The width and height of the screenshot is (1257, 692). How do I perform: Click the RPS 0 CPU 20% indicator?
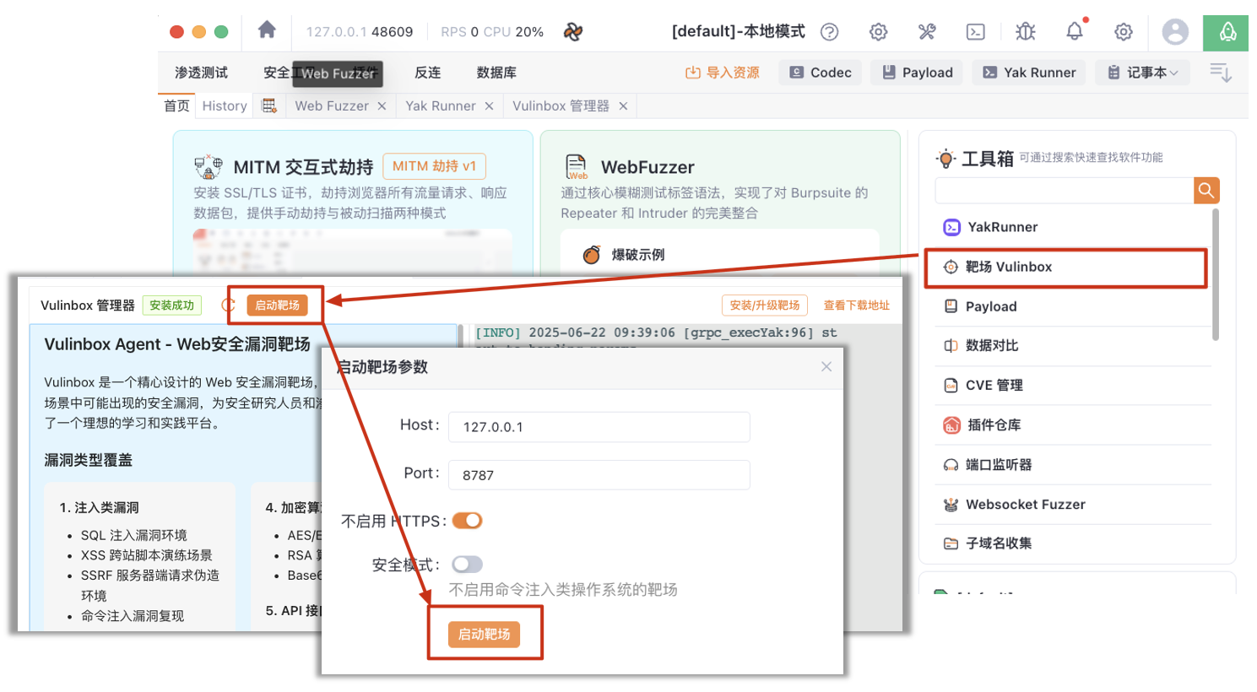[492, 32]
